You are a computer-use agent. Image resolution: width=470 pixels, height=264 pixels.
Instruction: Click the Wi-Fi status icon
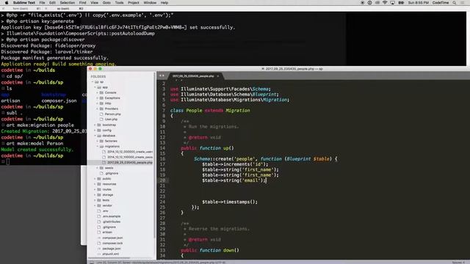(x=385, y=3)
